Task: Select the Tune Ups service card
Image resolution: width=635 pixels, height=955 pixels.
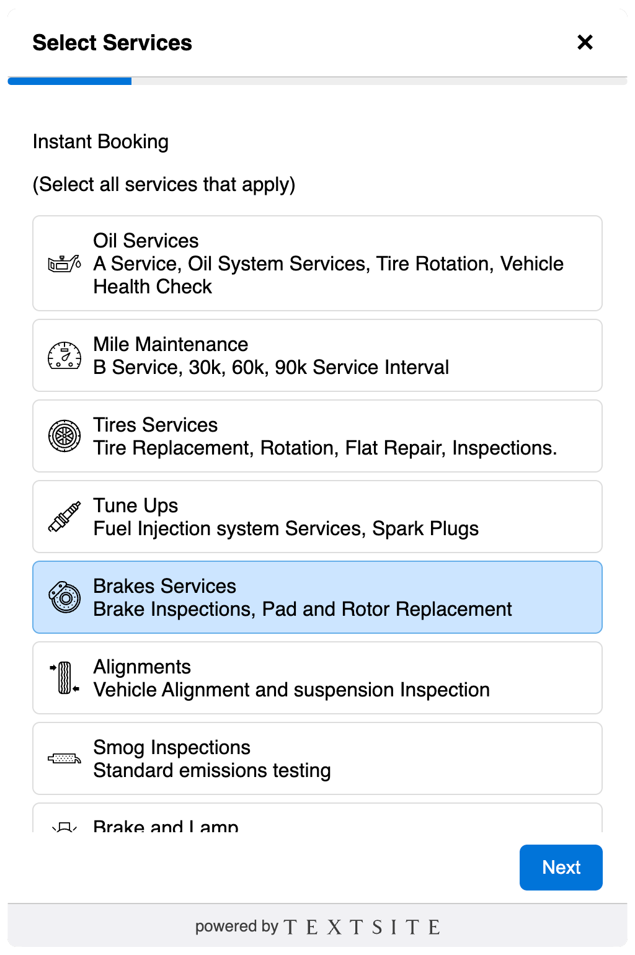Action: tap(317, 516)
